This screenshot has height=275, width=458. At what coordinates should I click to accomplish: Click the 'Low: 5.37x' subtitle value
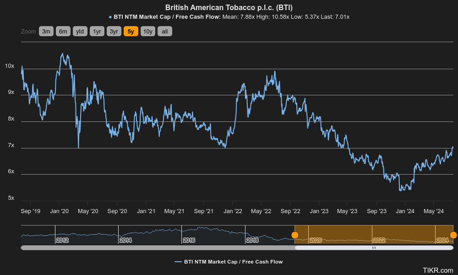305,17
